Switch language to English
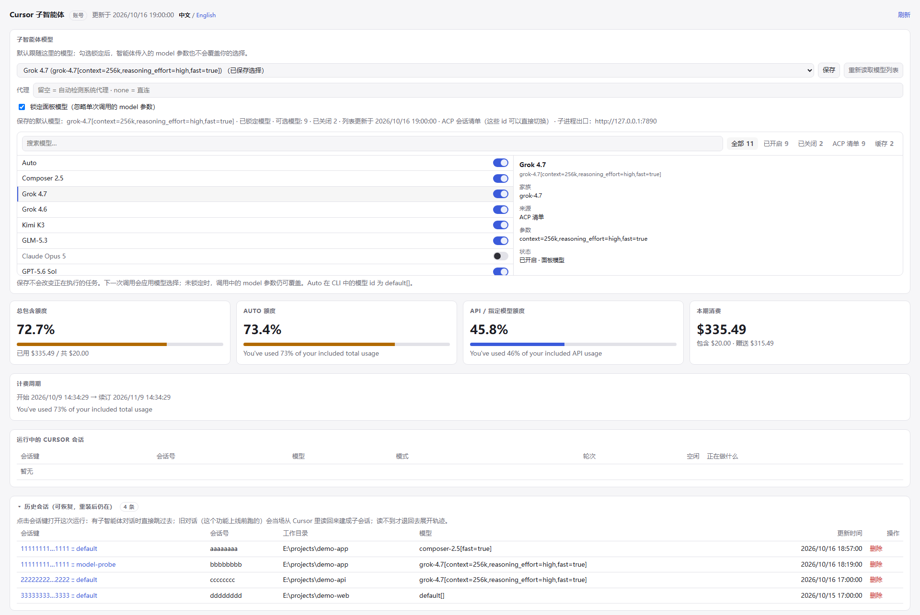 (x=206, y=15)
